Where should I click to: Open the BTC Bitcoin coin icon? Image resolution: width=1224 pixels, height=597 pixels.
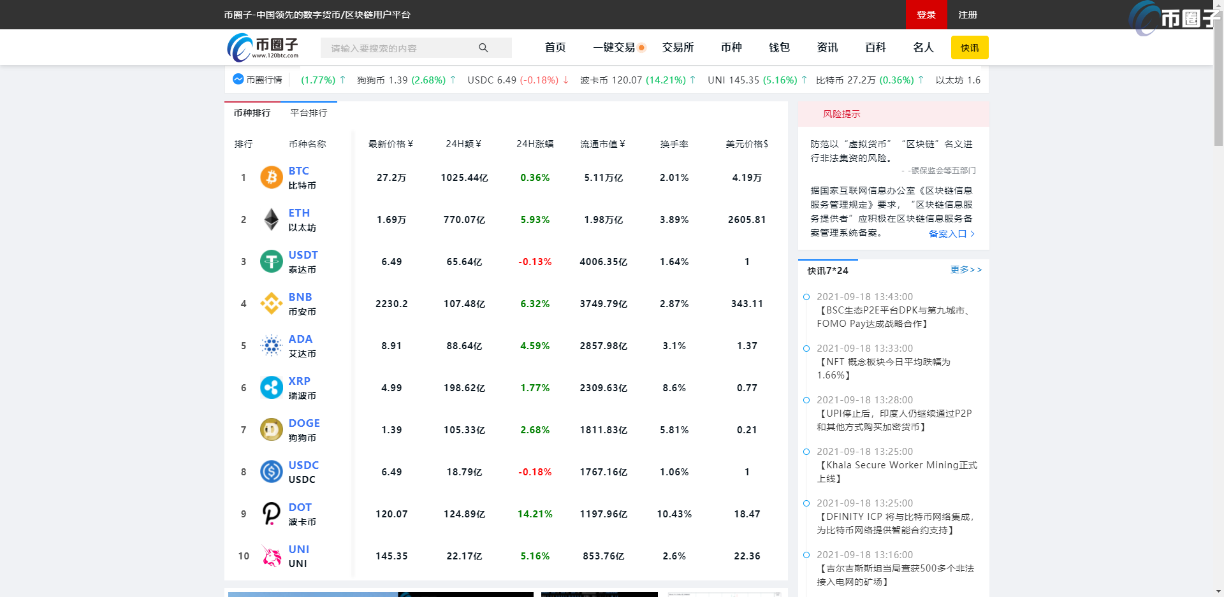coord(272,177)
